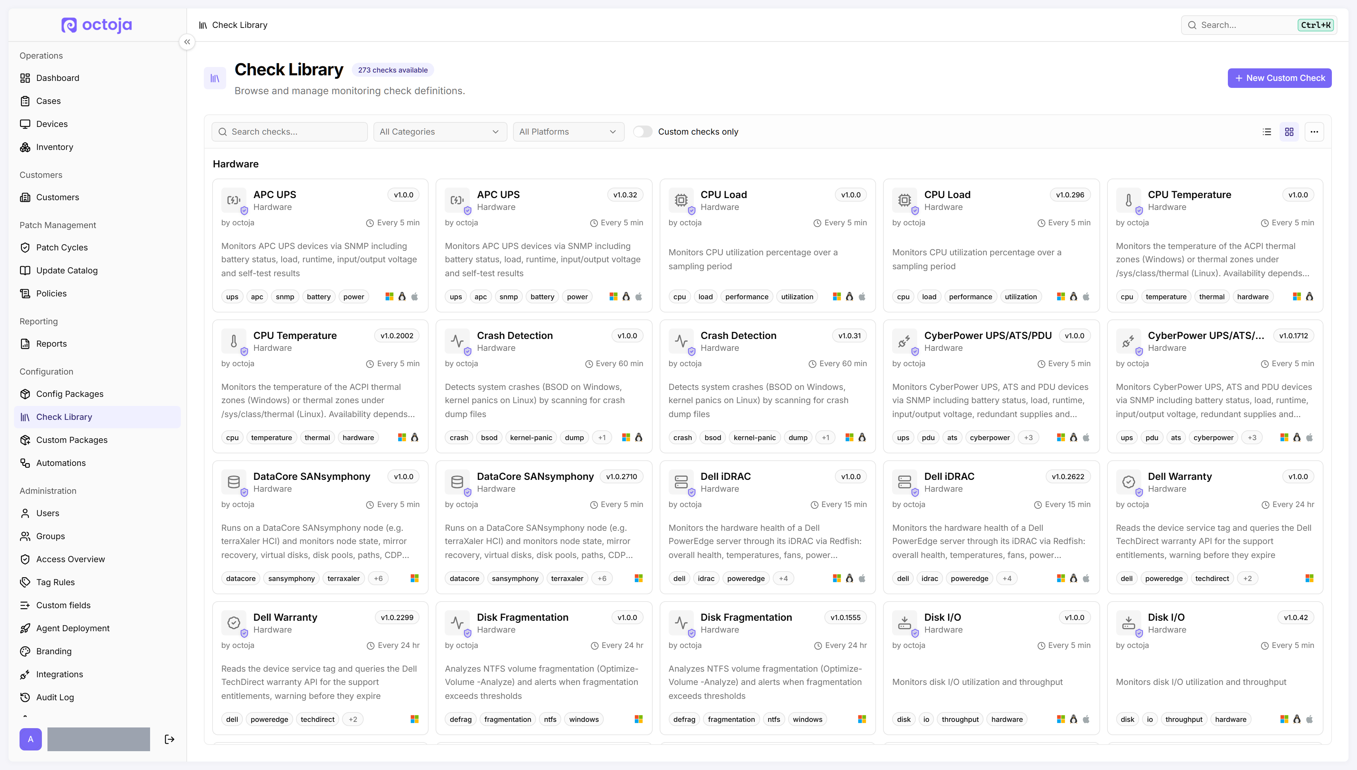Click the v1.0.1712 version badge
The width and height of the screenshot is (1357, 770).
tap(1293, 336)
